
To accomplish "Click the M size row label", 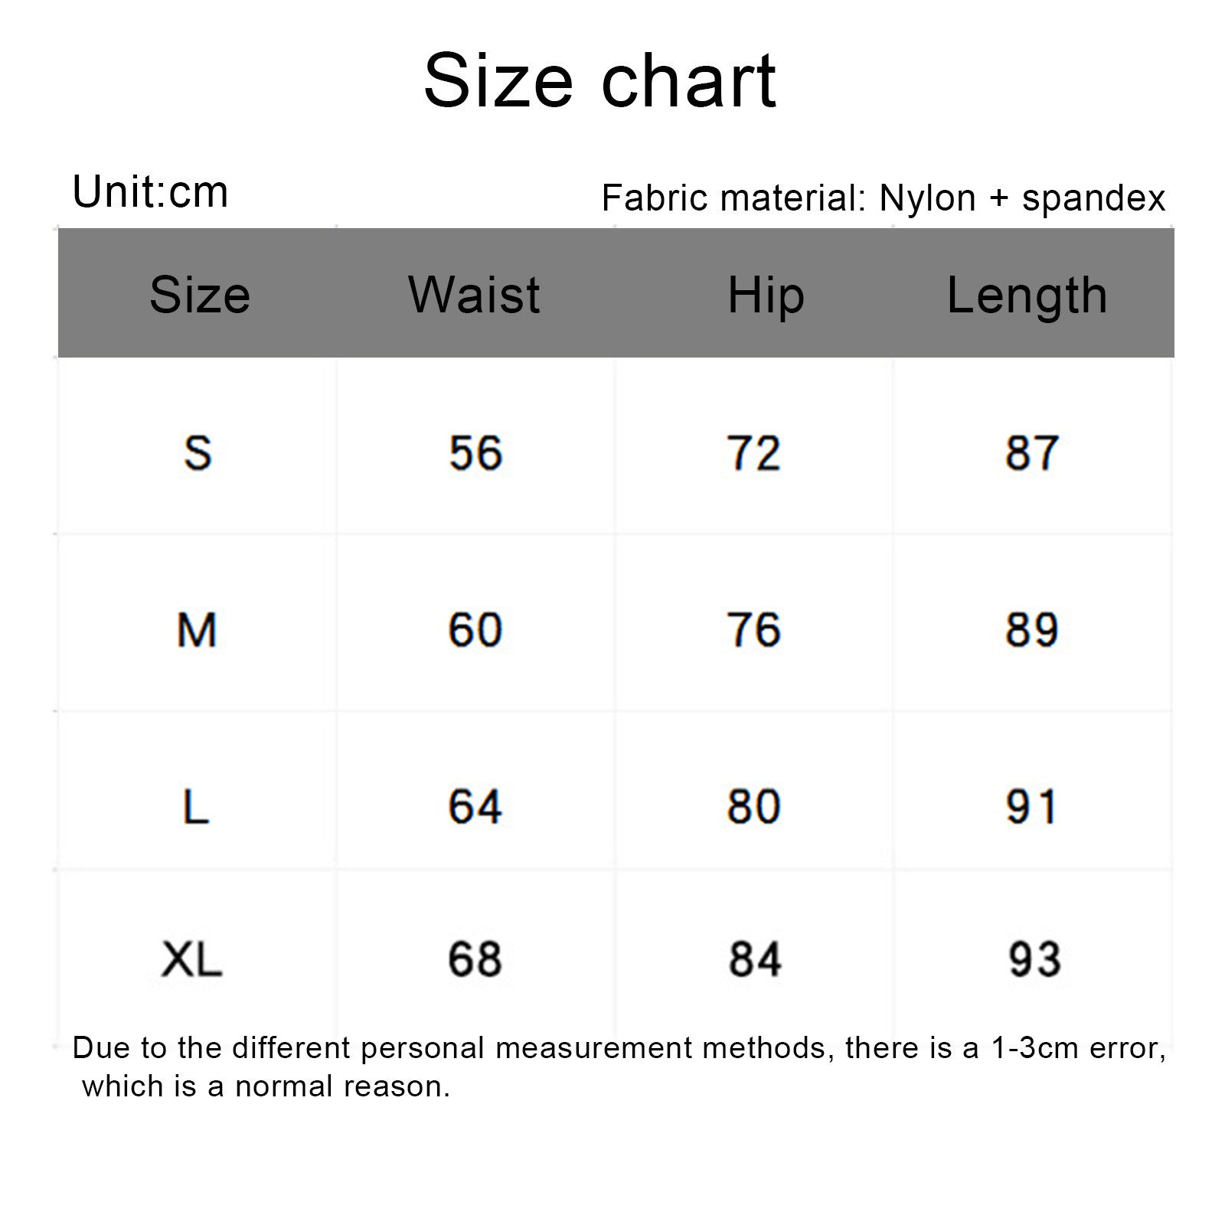I will point(197,630).
